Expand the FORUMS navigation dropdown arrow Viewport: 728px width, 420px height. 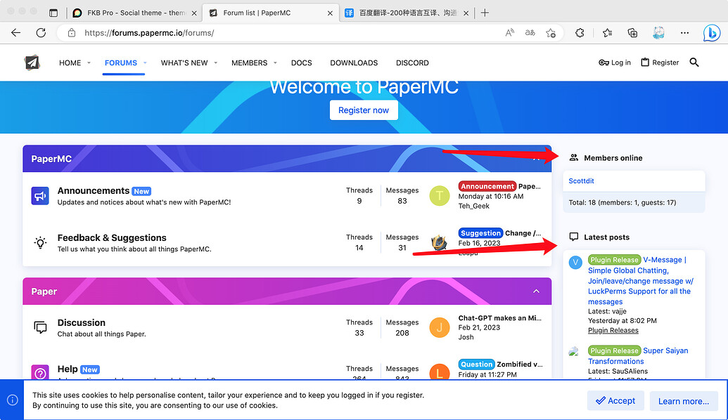point(145,63)
